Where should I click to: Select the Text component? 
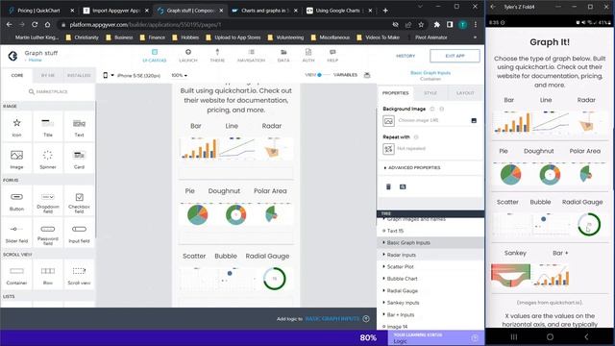79,127
